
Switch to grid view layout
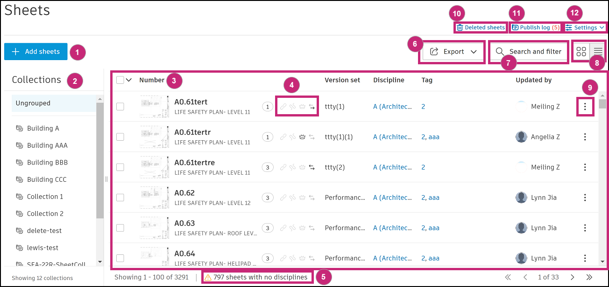click(581, 52)
